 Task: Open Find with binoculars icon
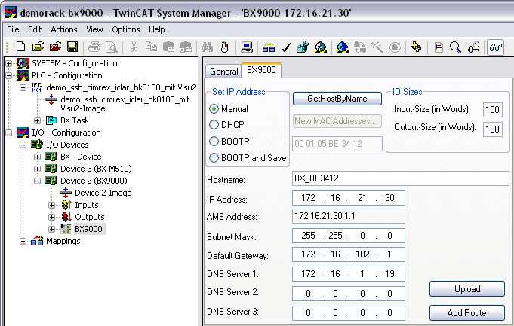207,47
